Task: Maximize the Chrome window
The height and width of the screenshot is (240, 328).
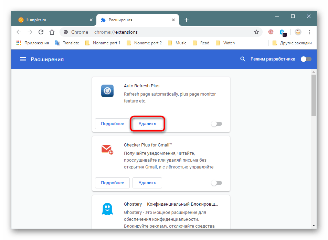Action: 293,16
